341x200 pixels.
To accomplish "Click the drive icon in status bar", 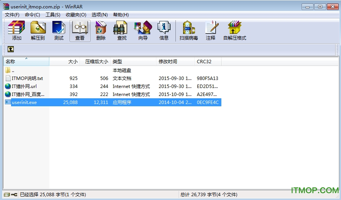I will [x=7, y=194].
